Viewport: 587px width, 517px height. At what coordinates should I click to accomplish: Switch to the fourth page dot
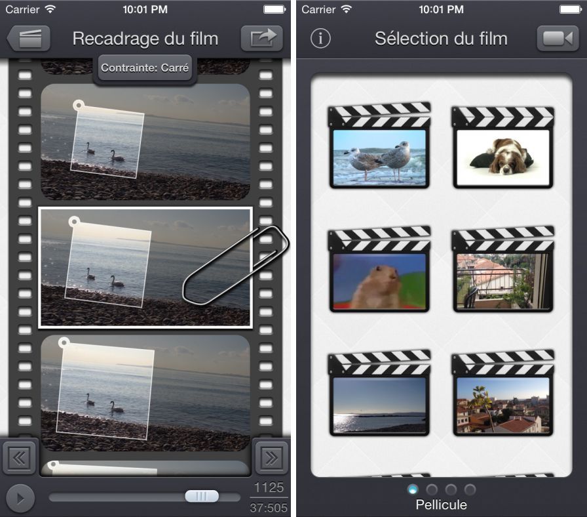(470, 489)
